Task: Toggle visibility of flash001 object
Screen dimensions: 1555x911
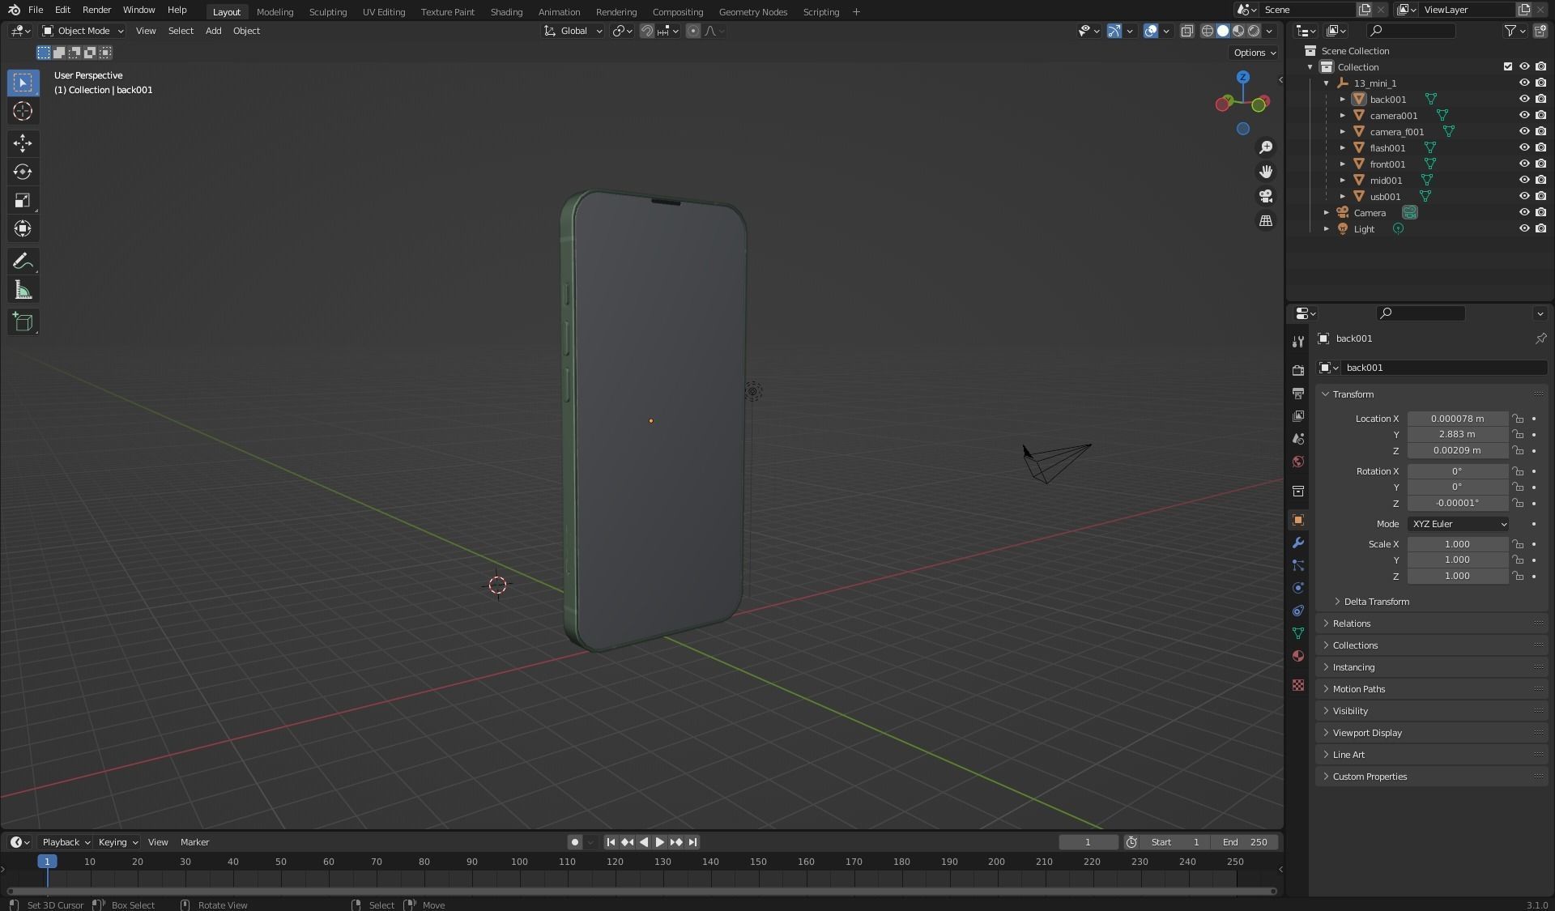Action: pyautogui.click(x=1523, y=147)
